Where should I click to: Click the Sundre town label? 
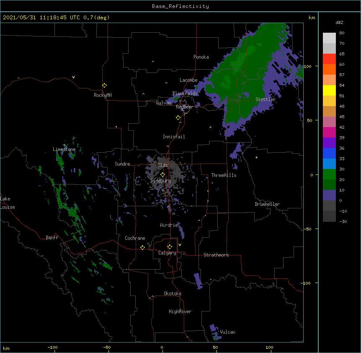pyautogui.click(x=122, y=164)
